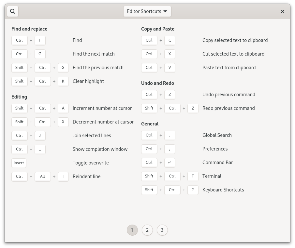Select the F key label beside Find
Viewport: 295px width, 248px height.
pyautogui.click(x=40, y=40)
